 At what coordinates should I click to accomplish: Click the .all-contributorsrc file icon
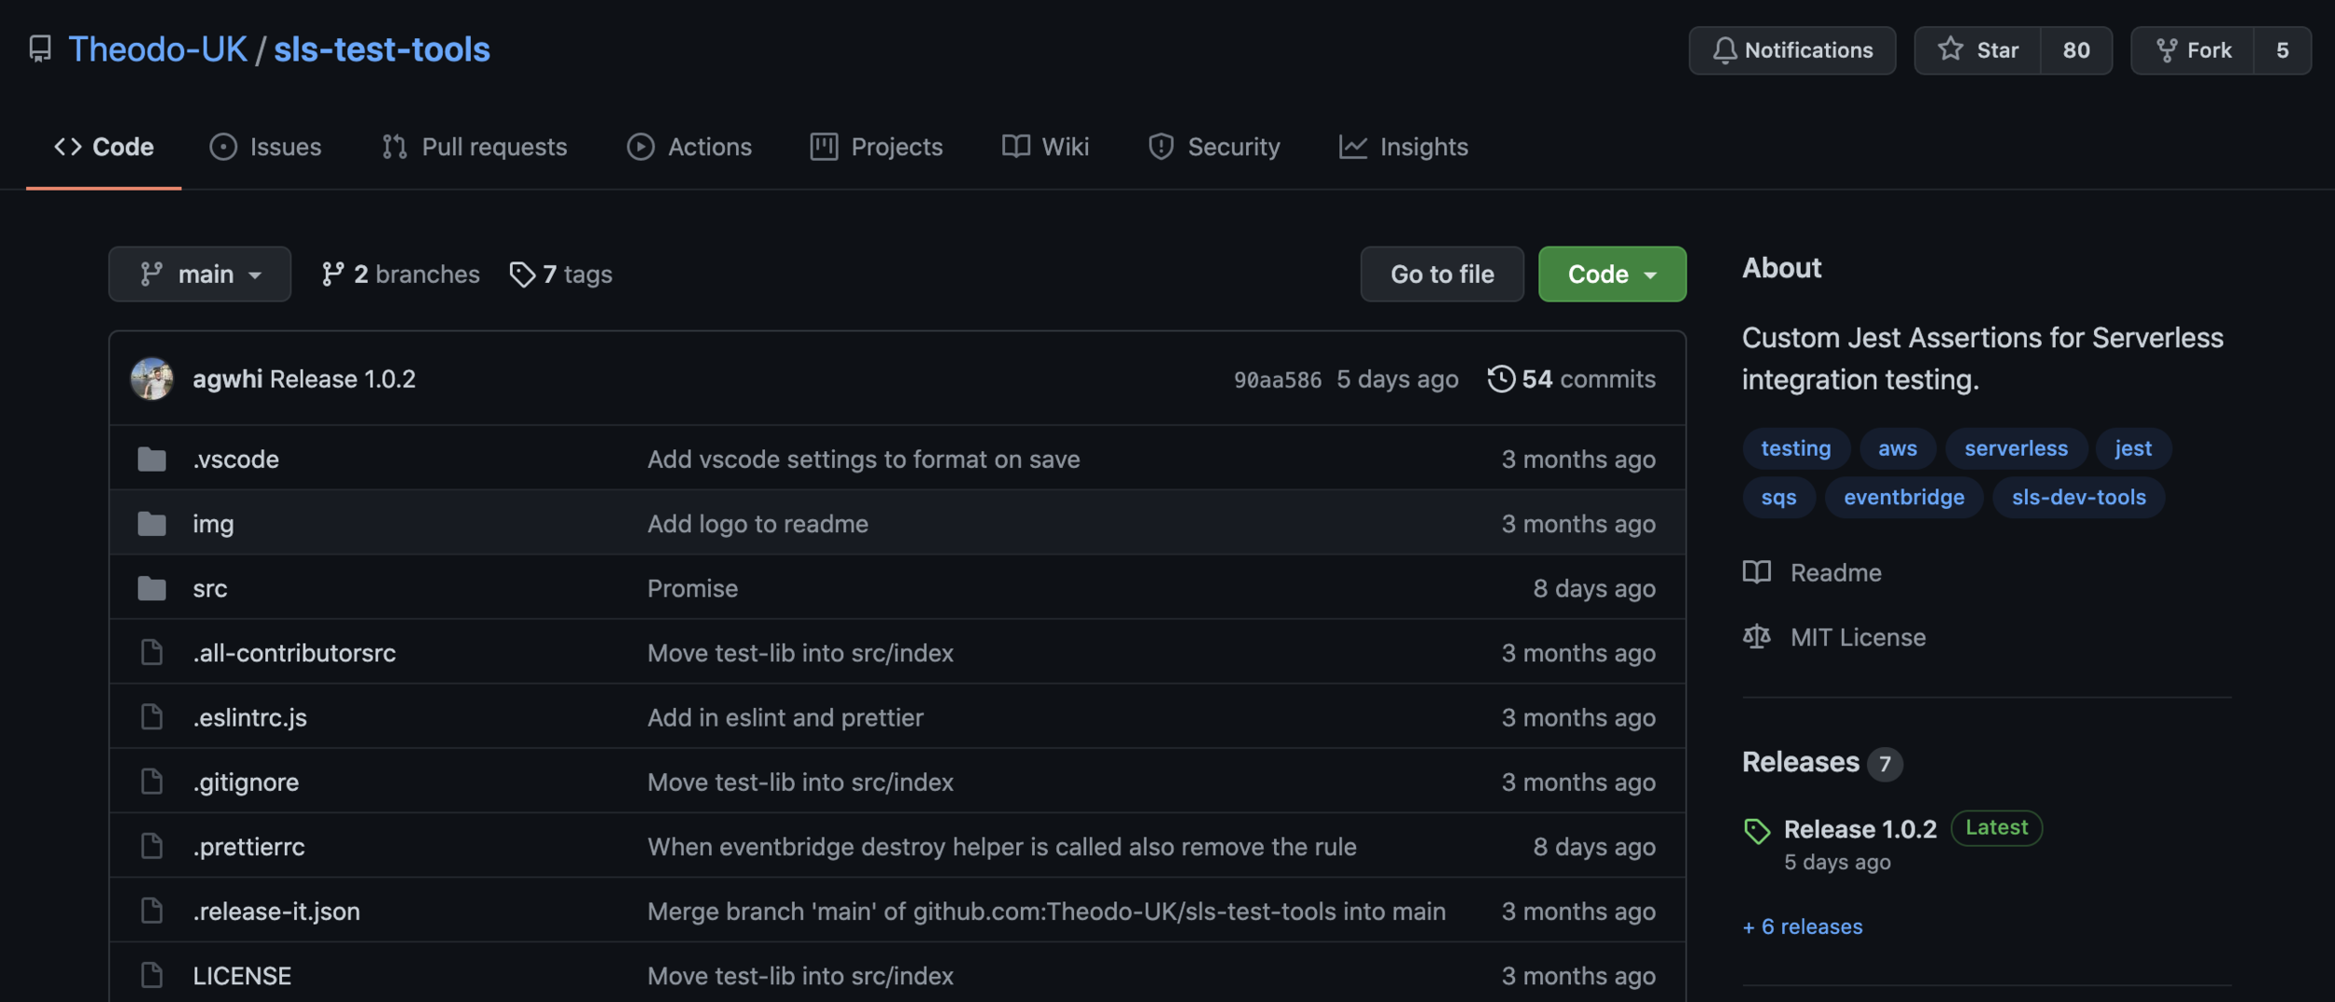coord(151,652)
